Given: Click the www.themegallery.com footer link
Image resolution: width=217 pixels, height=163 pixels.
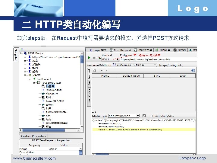Looking at the screenshot, I should pyautogui.click(x=34, y=158).
